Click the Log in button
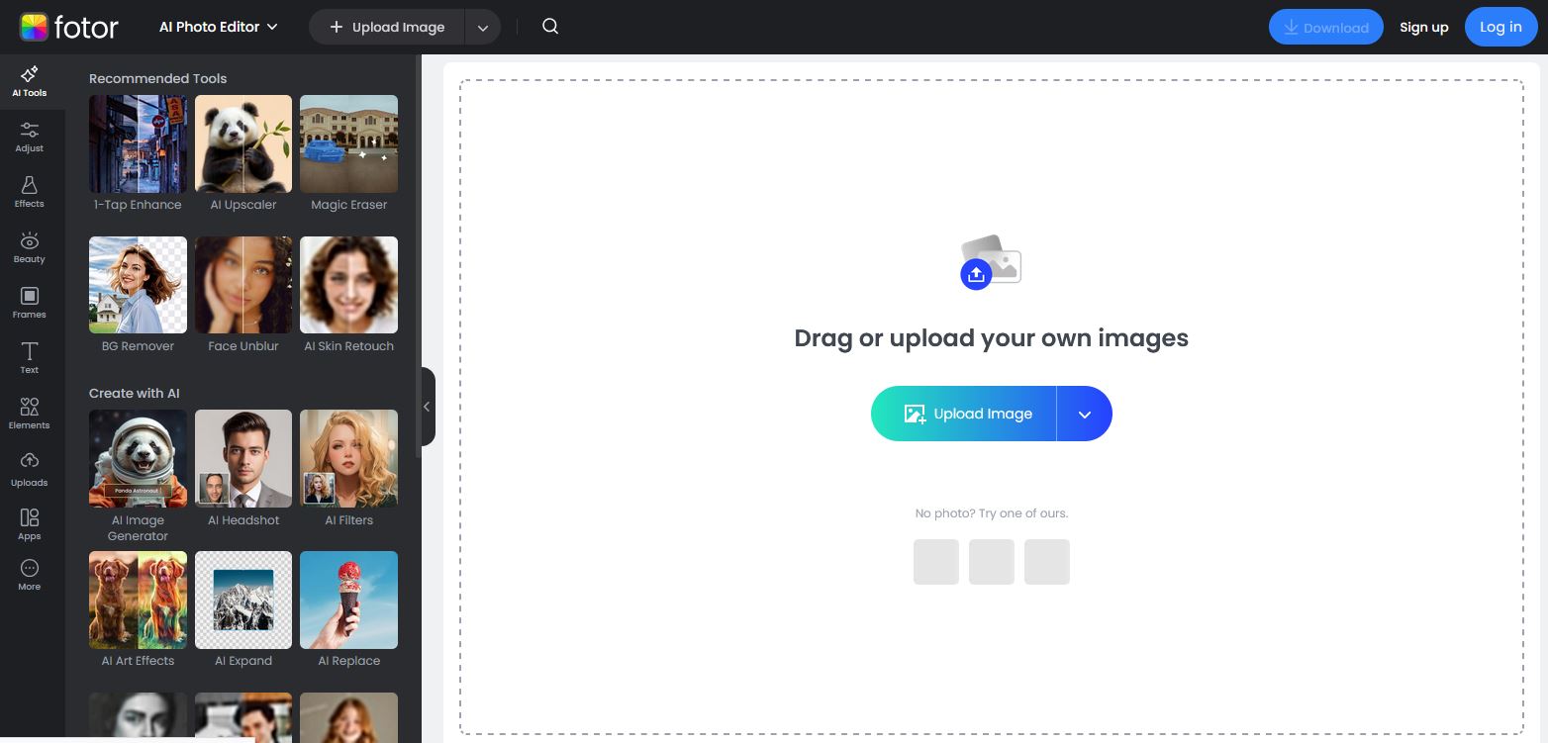1548x743 pixels. coord(1500,27)
